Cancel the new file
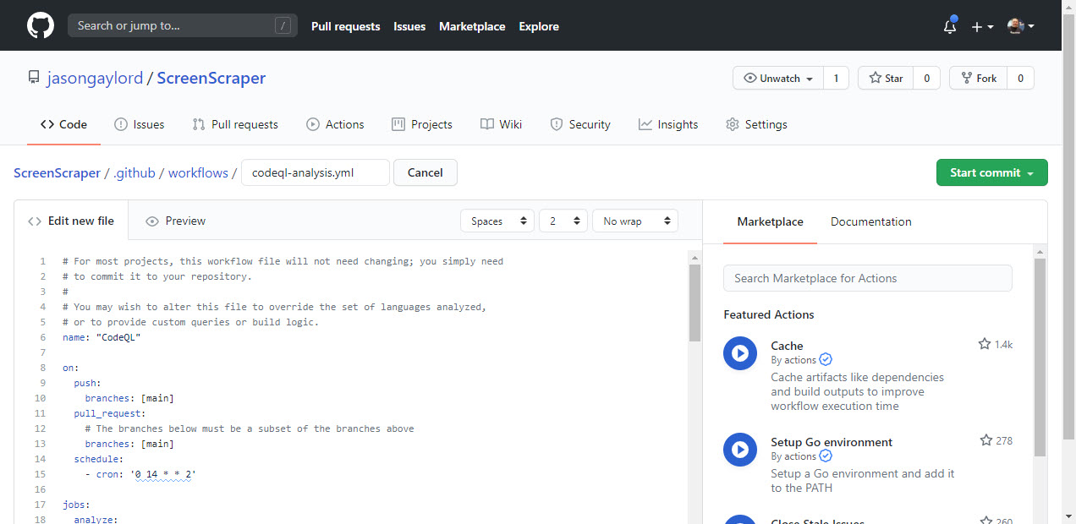This screenshot has height=524, width=1076. coord(425,172)
